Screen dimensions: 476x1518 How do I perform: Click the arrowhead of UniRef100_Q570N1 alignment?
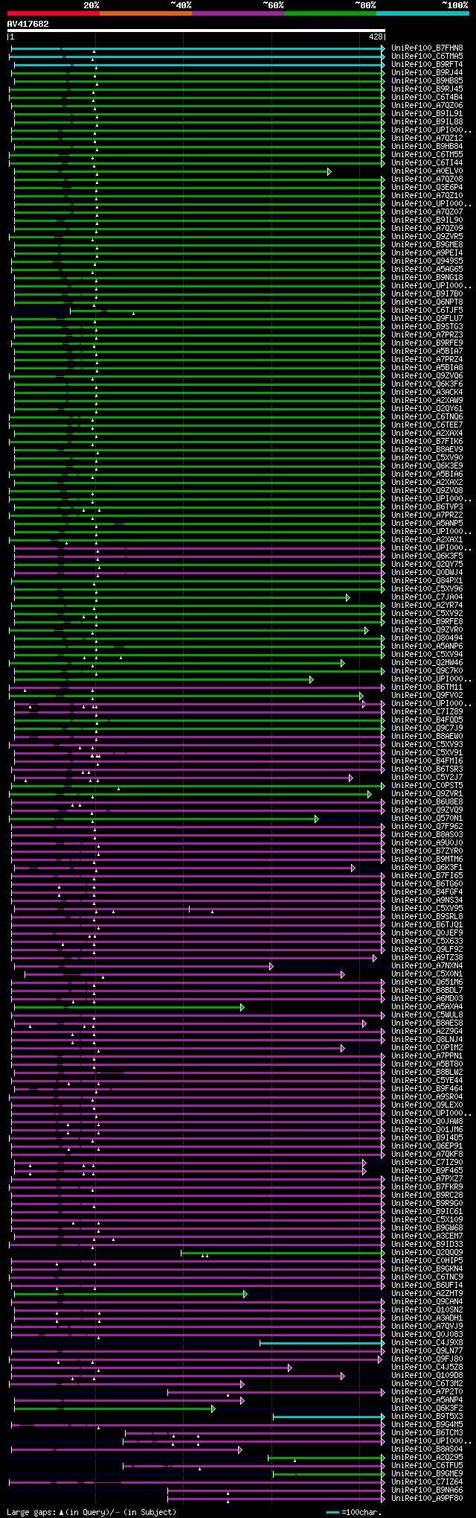pos(316,819)
